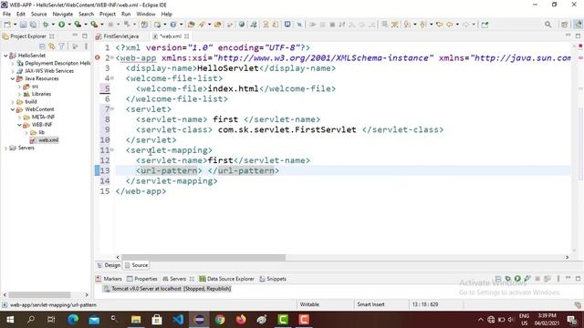Collapse the welcome-file-list element fold marker
The image size is (584, 328).
(x=112, y=78)
